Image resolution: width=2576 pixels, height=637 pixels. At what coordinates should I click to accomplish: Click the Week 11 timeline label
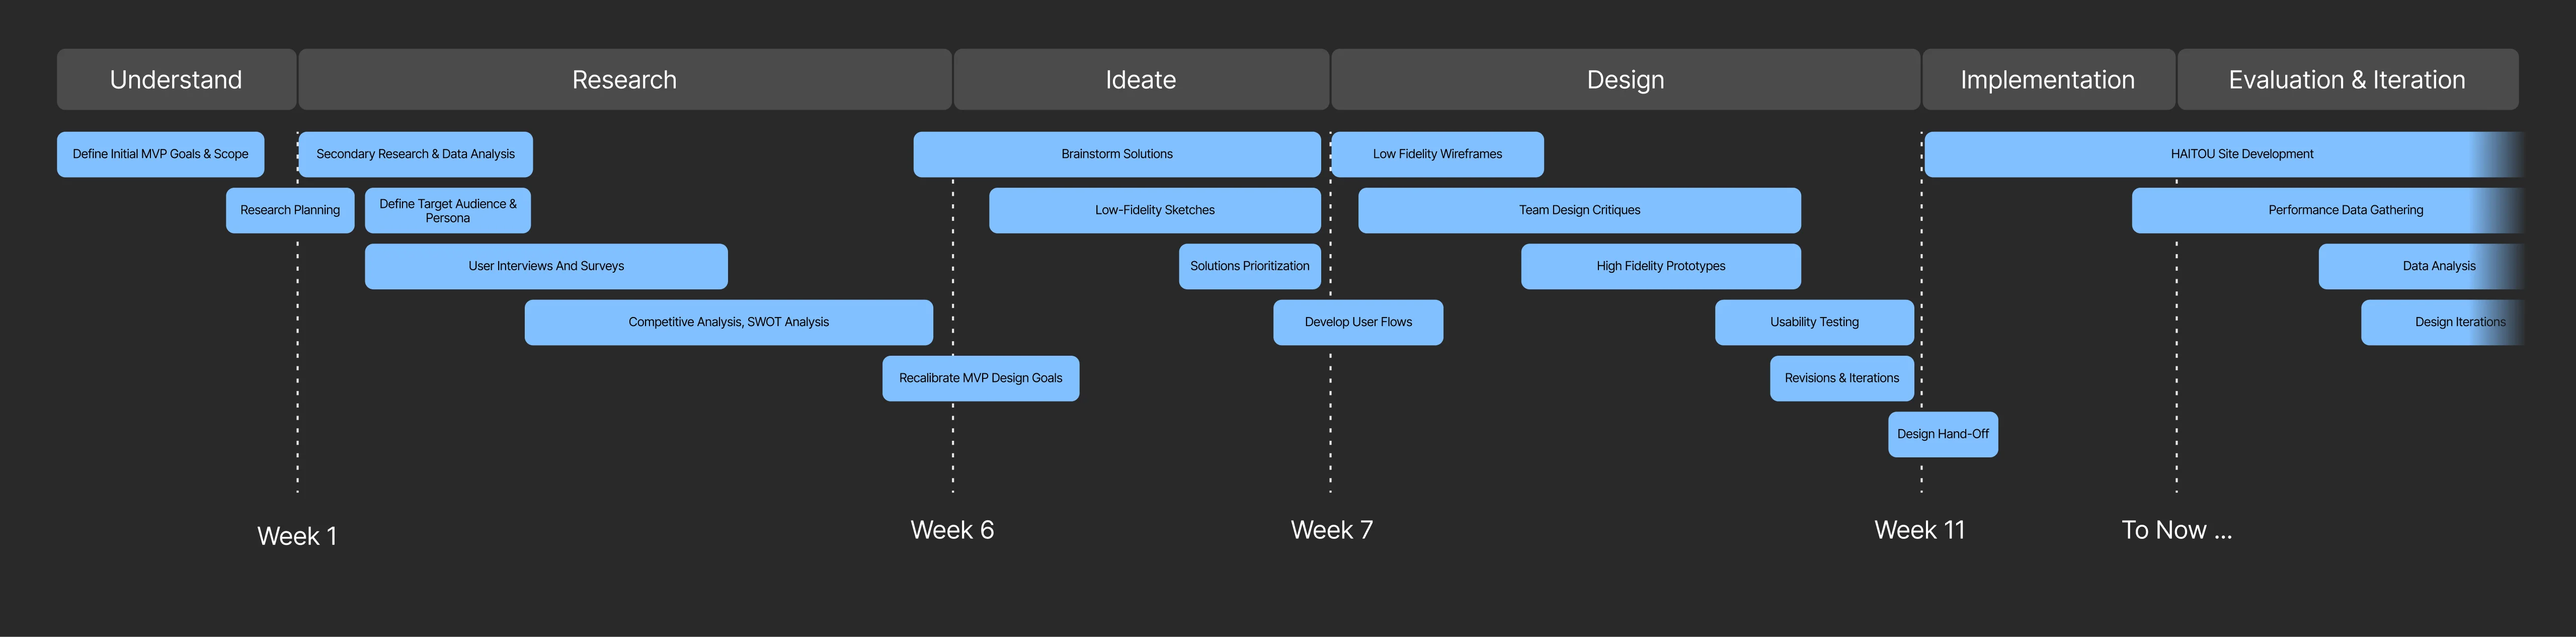tap(1920, 530)
